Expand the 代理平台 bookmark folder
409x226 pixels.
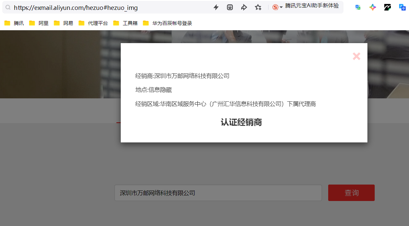coord(93,23)
